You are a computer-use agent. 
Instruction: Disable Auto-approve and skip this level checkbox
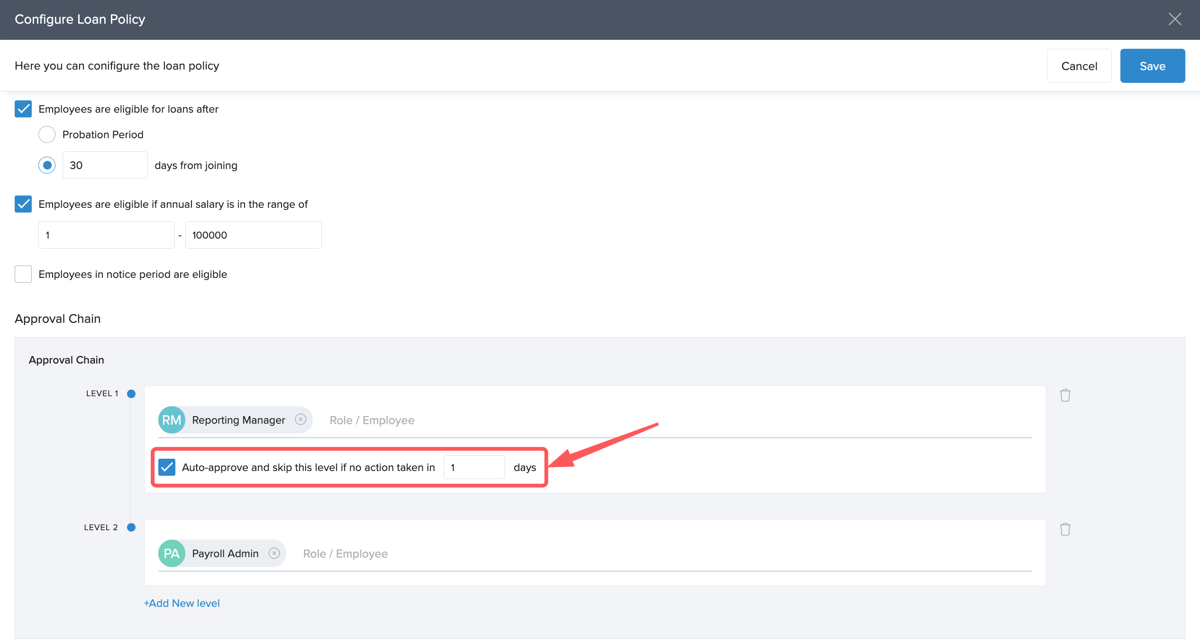point(167,467)
